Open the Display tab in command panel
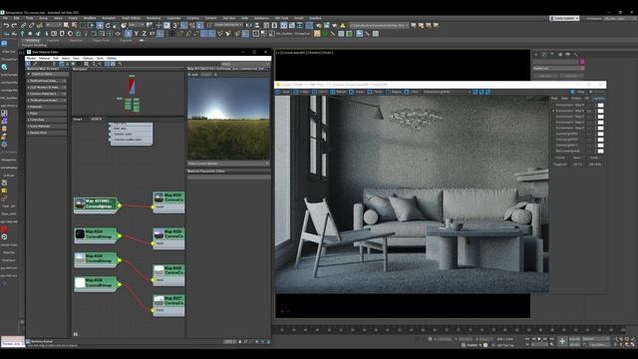638x359 pixels. pos(568,54)
